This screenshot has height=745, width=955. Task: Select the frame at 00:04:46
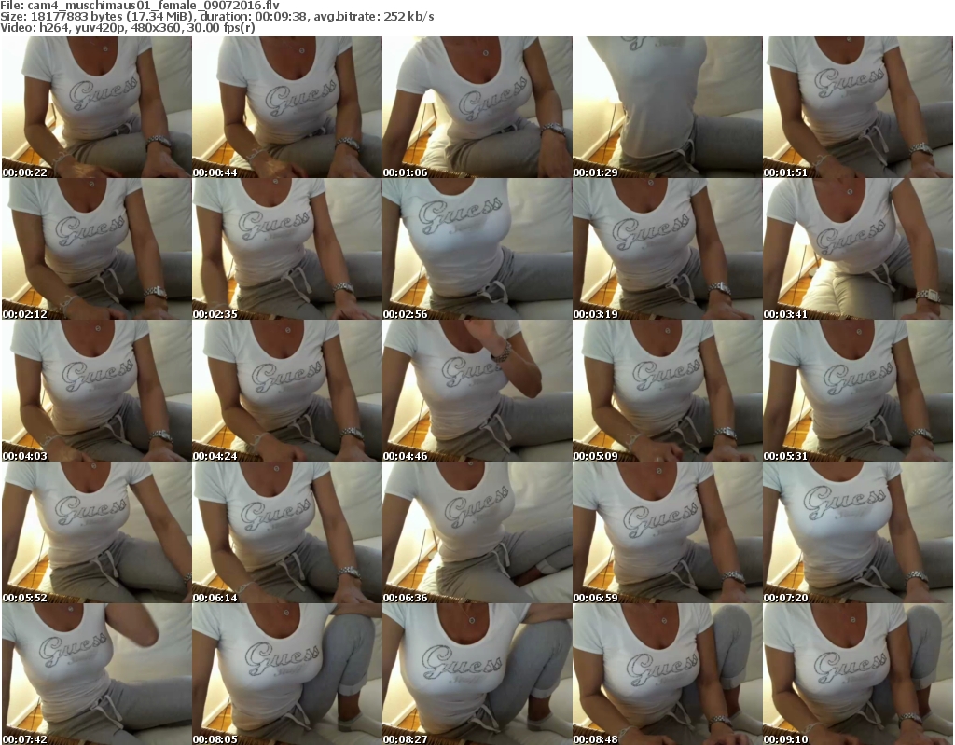click(477, 391)
